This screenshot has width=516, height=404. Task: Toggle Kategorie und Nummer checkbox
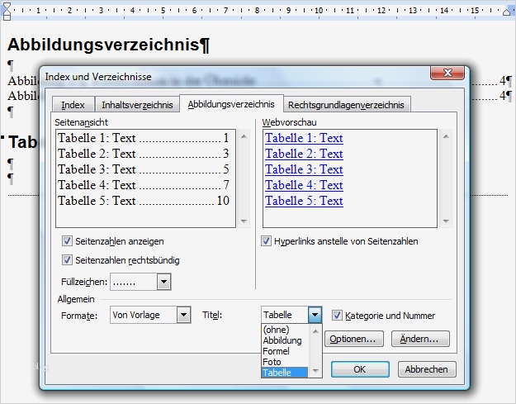tap(337, 316)
